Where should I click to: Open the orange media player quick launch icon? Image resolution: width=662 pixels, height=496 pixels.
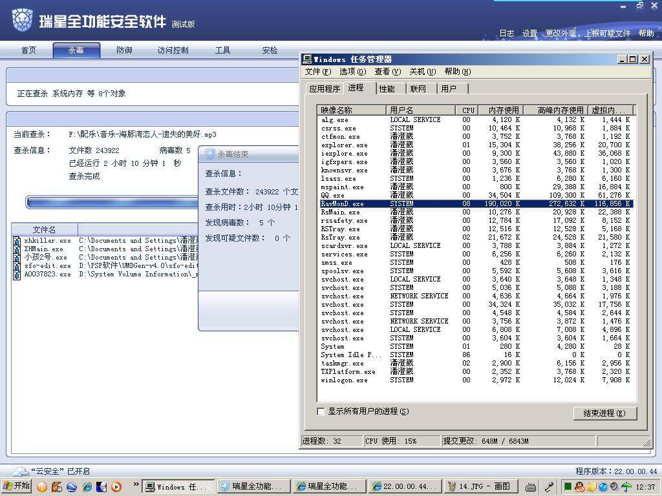click(x=116, y=487)
